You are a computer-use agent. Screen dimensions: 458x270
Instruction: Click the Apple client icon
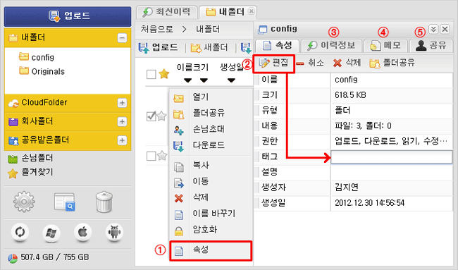pos(82,233)
